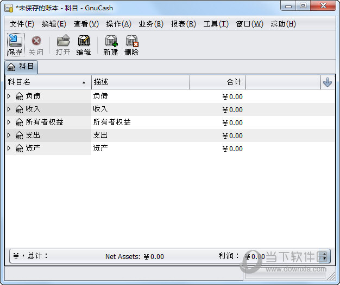
Task: Click the ¥0.00 total in 资产 row
Action: pyautogui.click(x=232, y=149)
